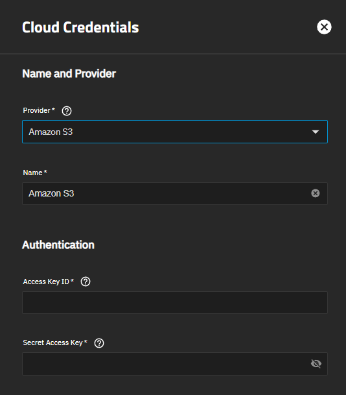Open the Provider dropdown showing Amazon S3
Image resolution: width=346 pixels, height=395 pixels.
pyautogui.click(x=175, y=132)
